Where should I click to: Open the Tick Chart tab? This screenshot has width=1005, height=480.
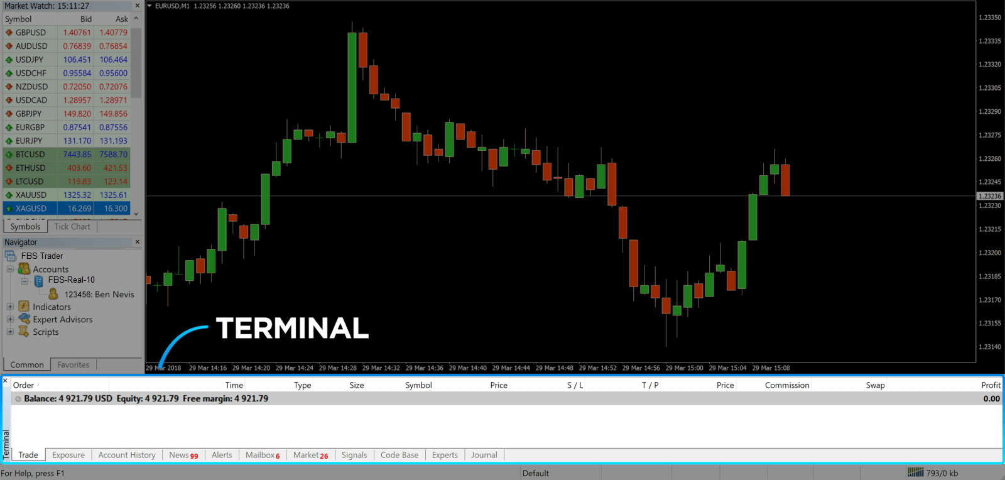72,227
